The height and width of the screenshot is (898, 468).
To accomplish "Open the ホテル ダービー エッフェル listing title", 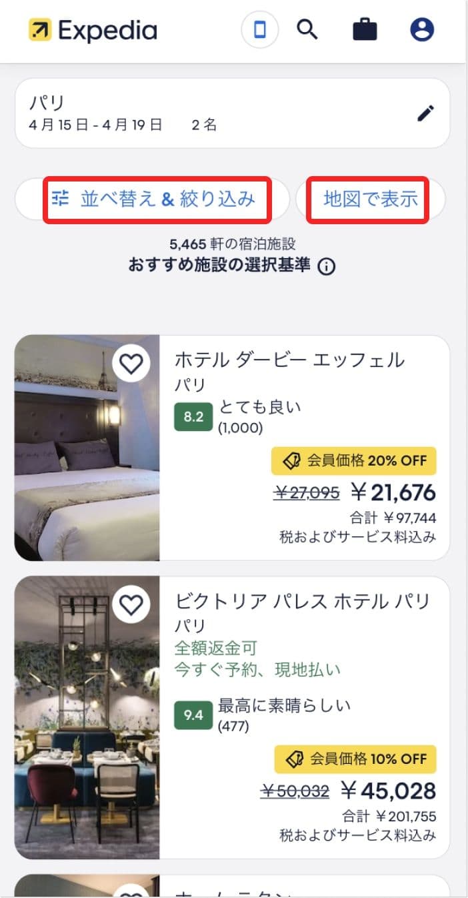I will (289, 360).
